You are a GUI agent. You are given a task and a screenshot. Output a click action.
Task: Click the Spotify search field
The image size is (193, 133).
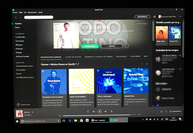pyautogui.click(x=39, y=17)
